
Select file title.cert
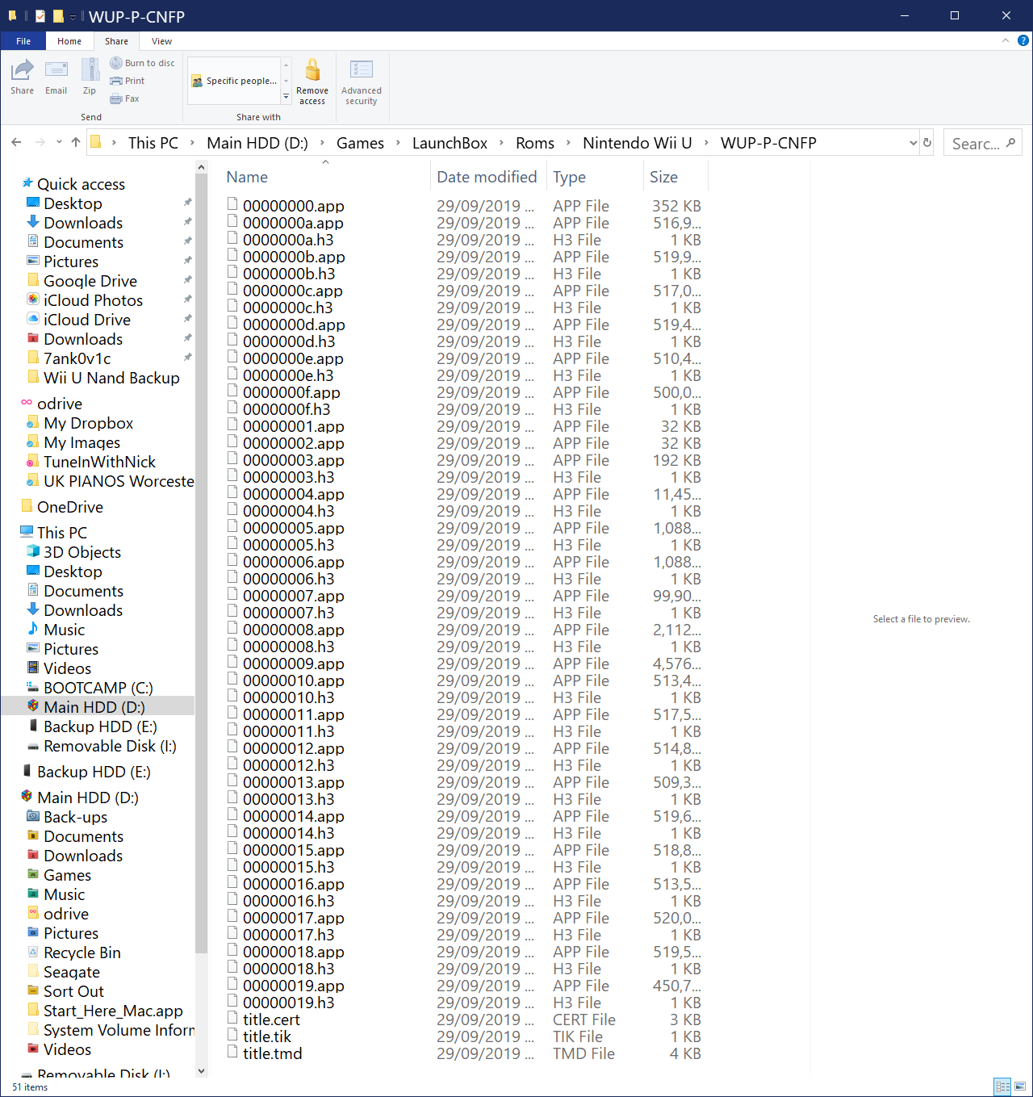pyautogui.click(x=270, y=1020)
